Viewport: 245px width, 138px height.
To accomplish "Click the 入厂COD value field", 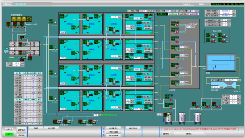I will [x=17, y=63].
